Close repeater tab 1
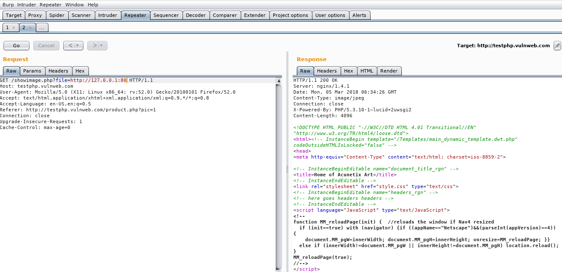This screenshot has width=562, height=272. (13, 27)
